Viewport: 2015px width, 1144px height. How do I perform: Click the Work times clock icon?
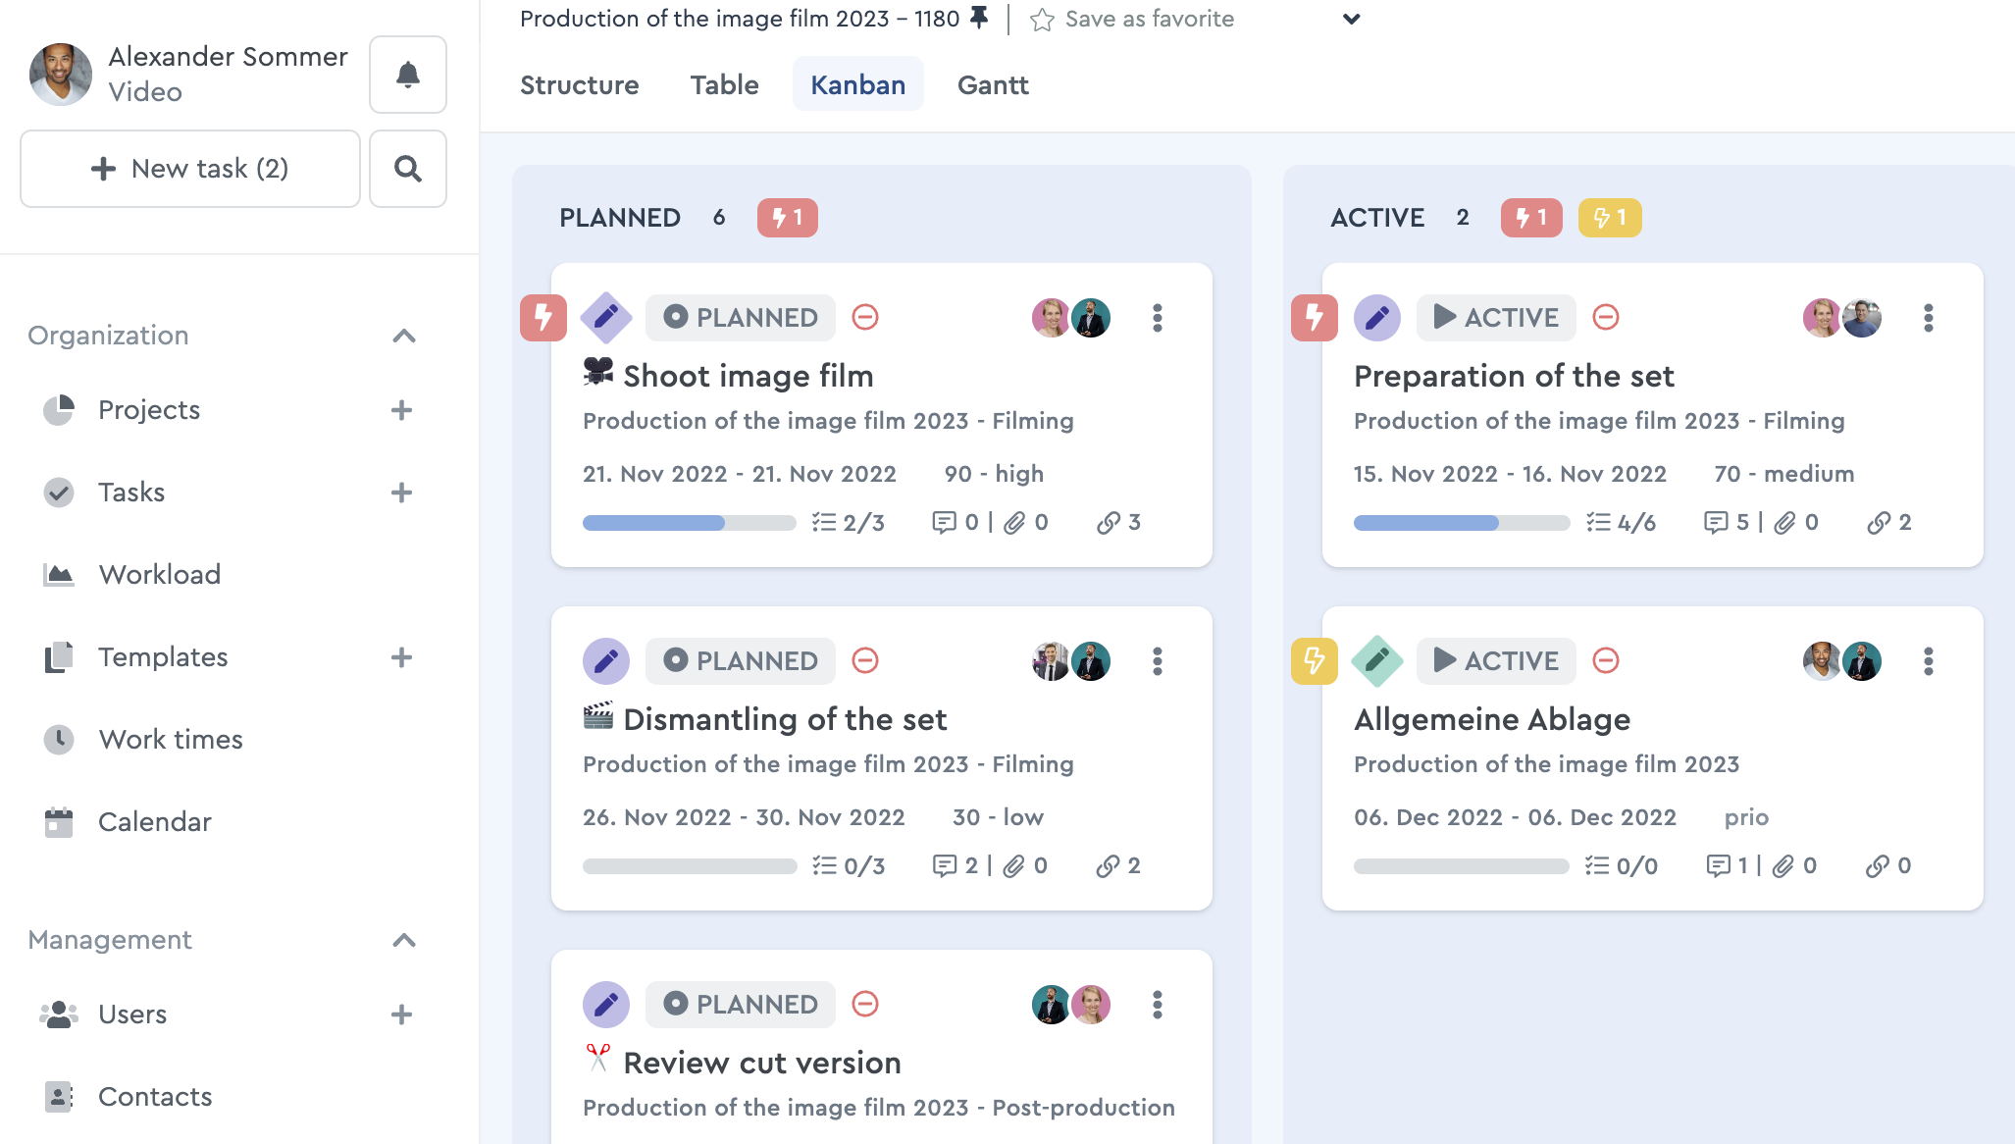pos(59,740)
